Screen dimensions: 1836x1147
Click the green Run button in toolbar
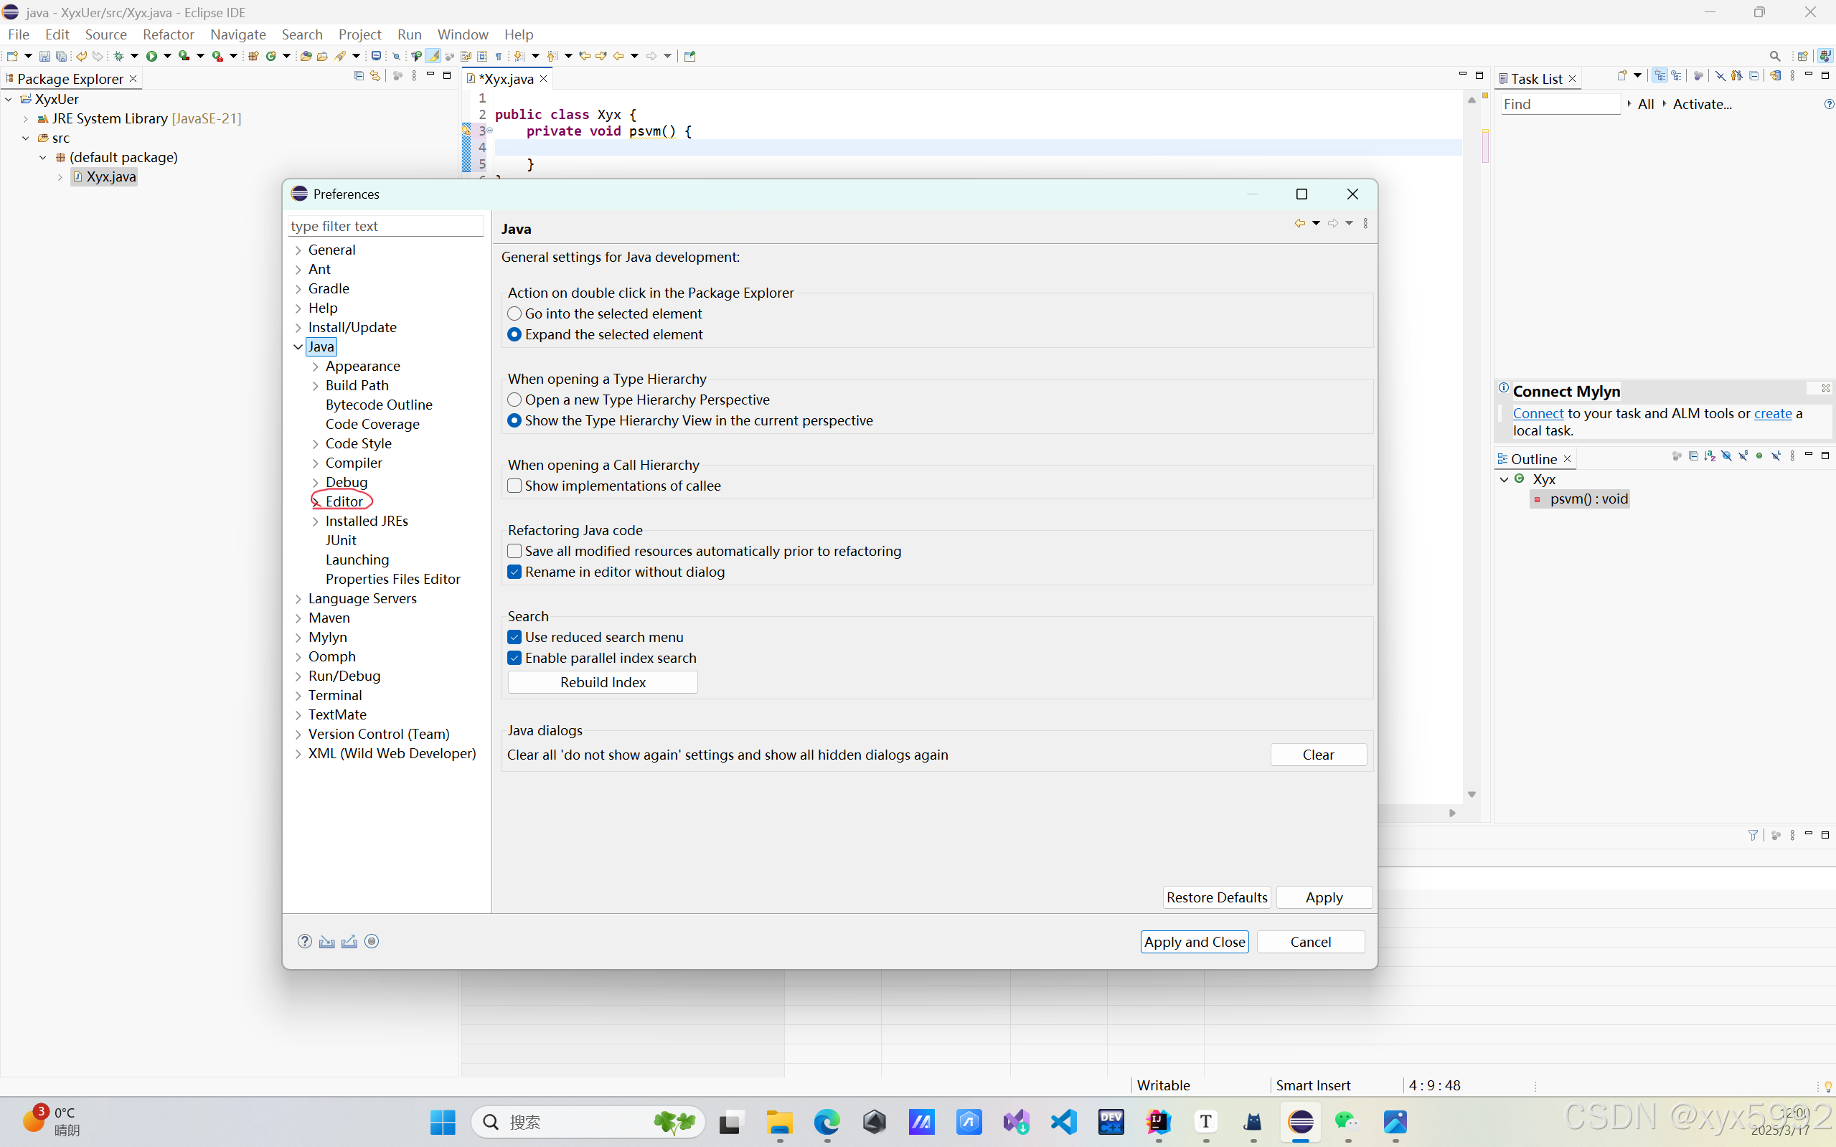(151, 56)
